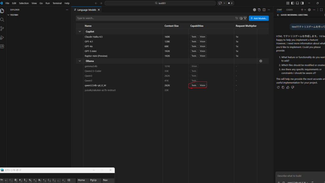Toggle the secondary side bar layout button
The height and width of the screenshot is (183, 325).
302,3
